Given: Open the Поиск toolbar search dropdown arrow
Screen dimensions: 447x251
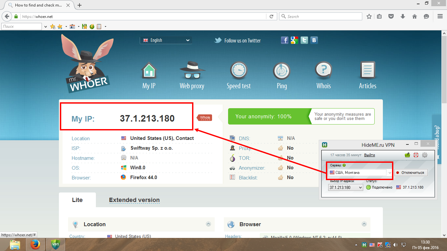Looking at the screenshot, I should 45,26.
